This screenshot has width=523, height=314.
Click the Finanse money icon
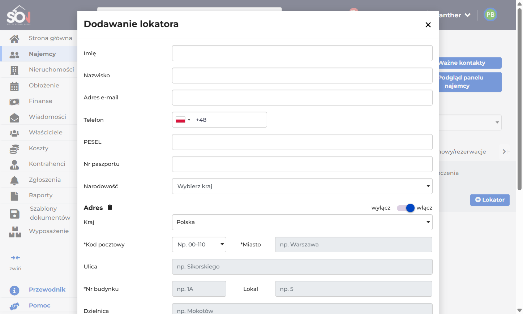pyautogui.click(x=14, y=102)
